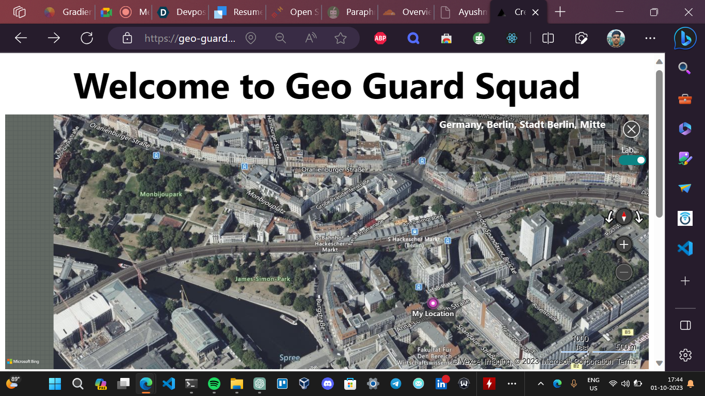Click the scrollbar down arrow
The width and height of the screenshot is (705, 396).
[659, 363]
